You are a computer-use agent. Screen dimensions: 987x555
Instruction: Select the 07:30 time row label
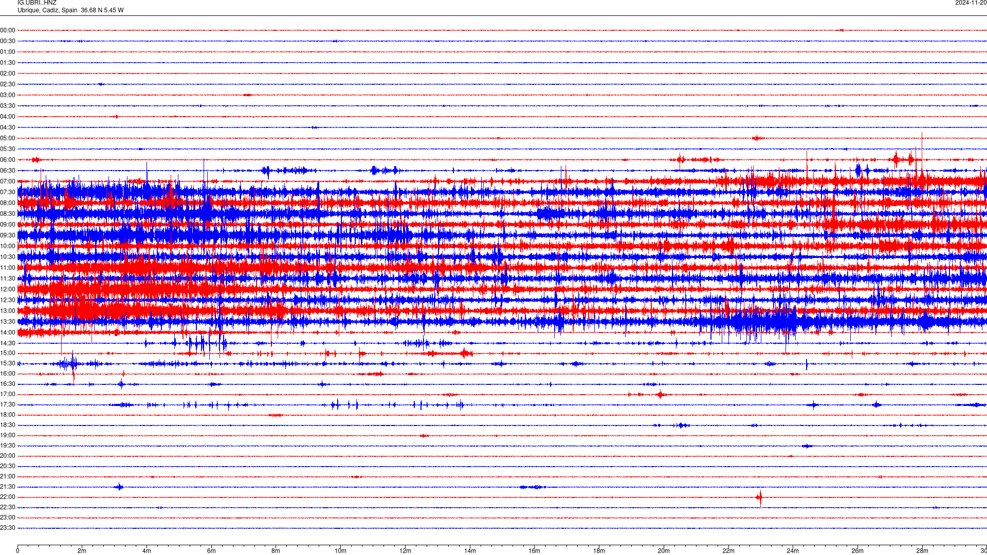(x=8, y=192)
